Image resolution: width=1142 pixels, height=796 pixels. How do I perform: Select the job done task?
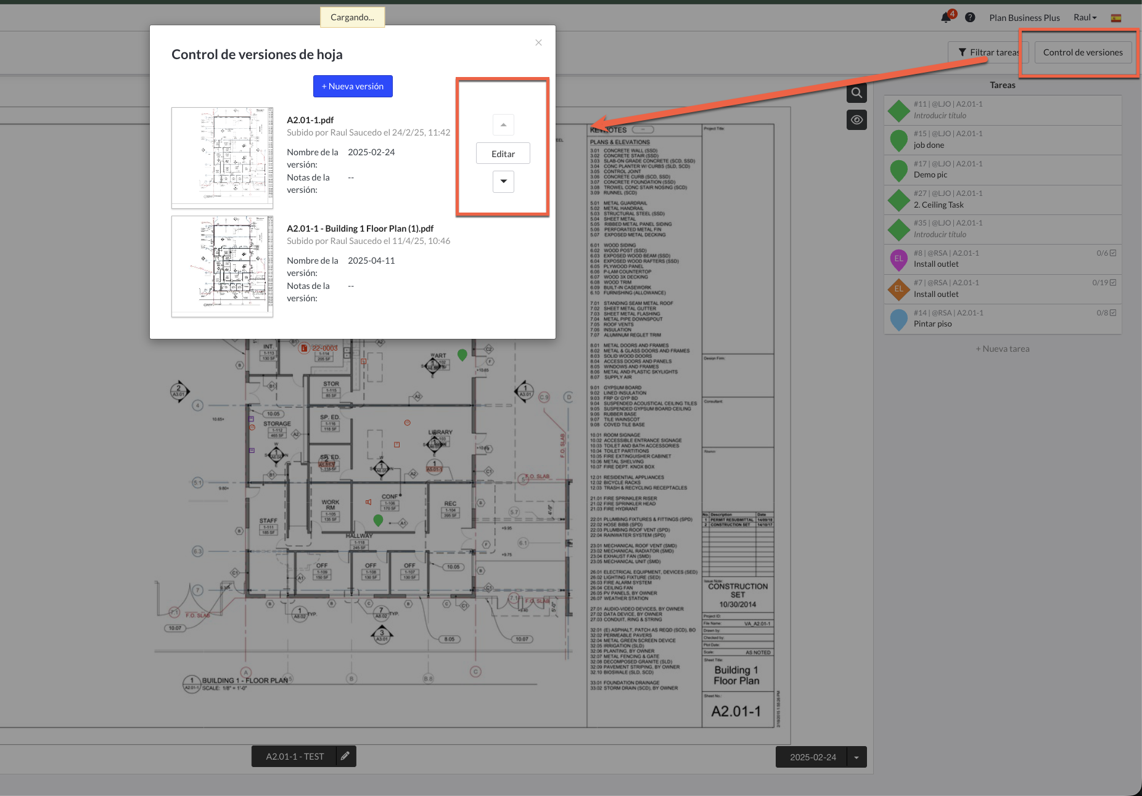929,145
